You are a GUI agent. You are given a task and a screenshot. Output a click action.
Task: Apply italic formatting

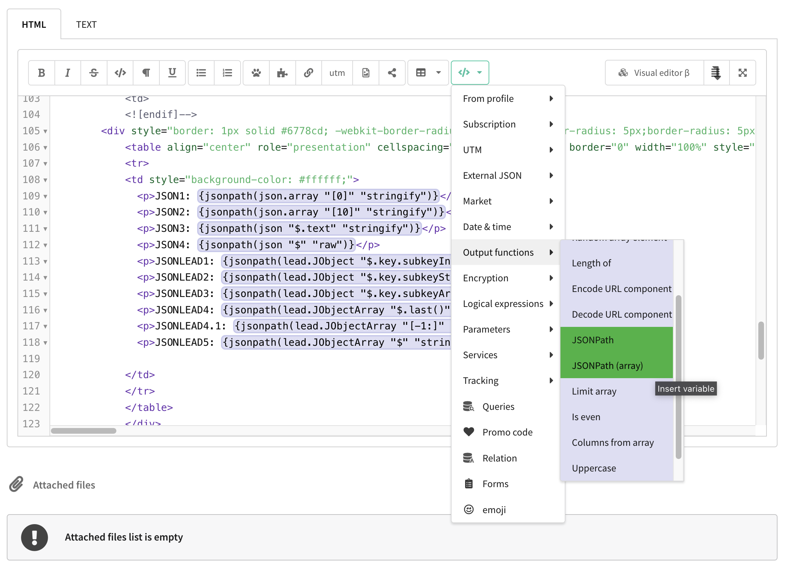[68, 73]
